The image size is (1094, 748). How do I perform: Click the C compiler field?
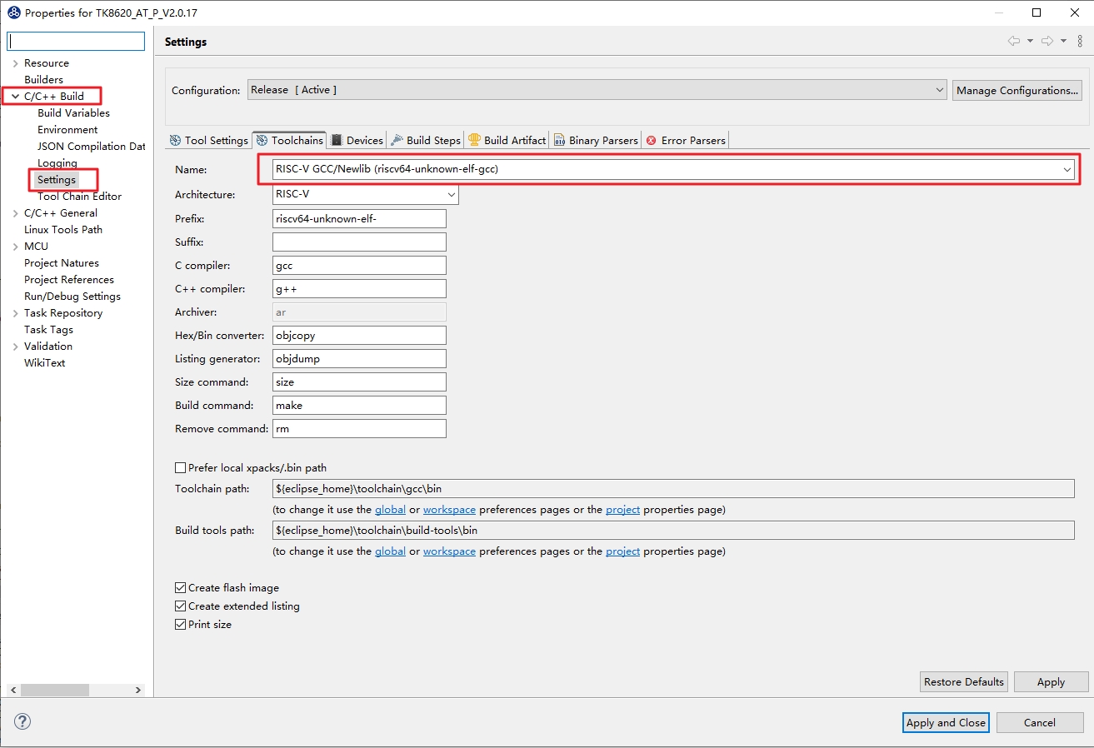click(x=359, y=265)
